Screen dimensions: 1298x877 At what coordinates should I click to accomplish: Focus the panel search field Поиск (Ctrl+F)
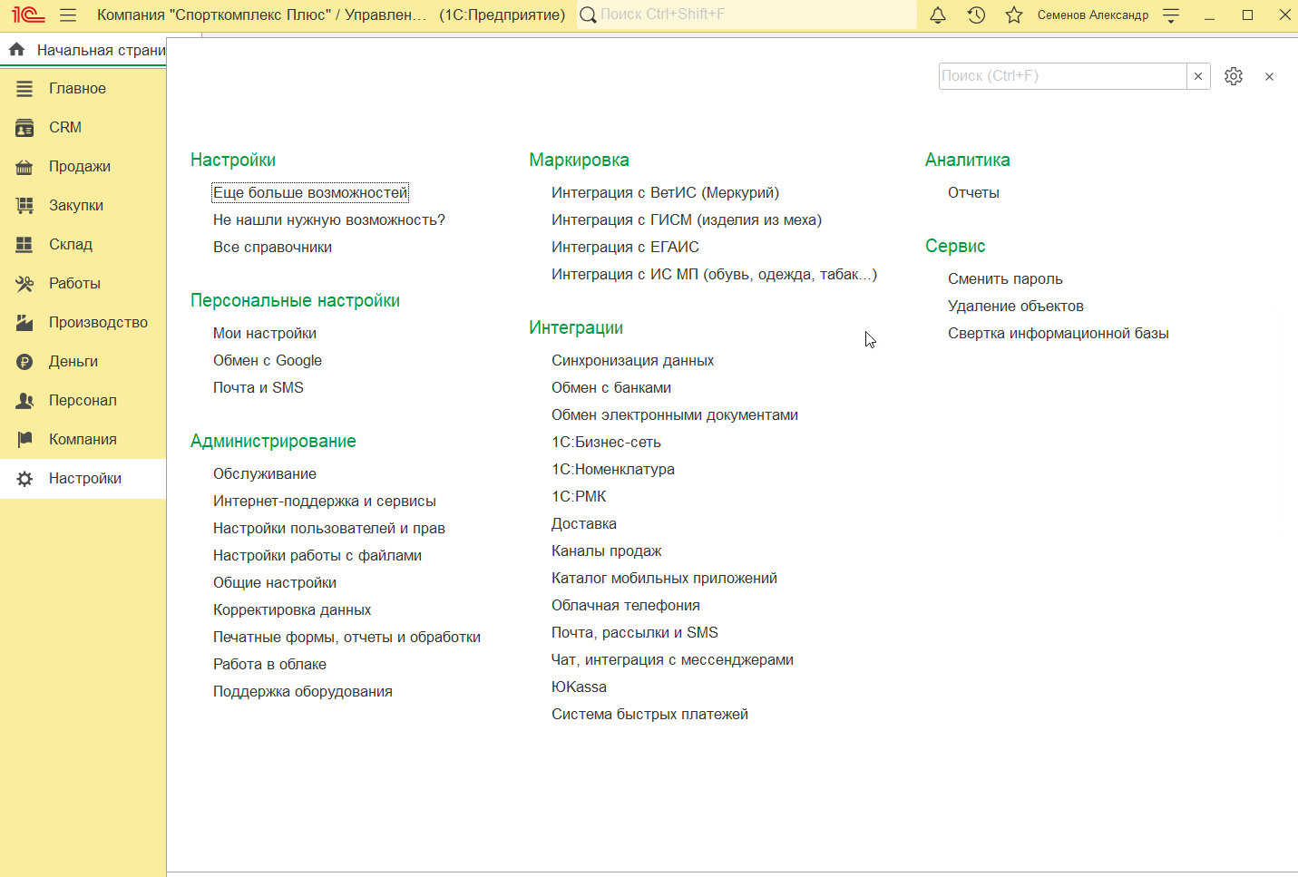1063,76
